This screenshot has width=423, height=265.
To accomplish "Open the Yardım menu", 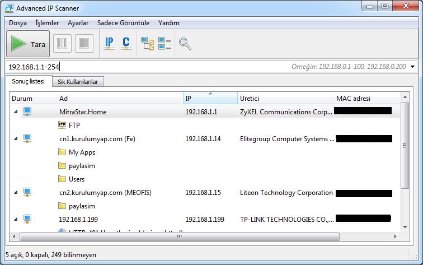I will click(169, 23).
